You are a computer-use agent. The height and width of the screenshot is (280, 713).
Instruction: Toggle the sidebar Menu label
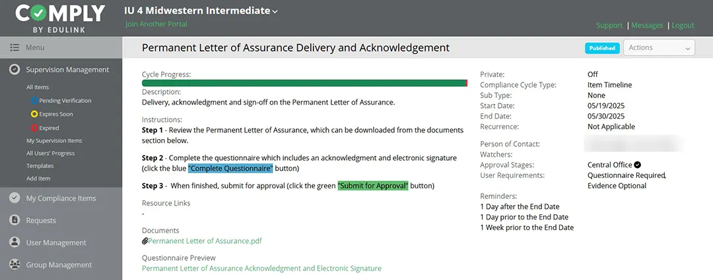click(35, 47)
